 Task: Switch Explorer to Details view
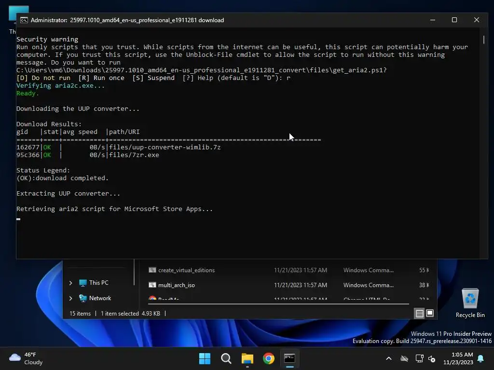click(x=419, y=313)
